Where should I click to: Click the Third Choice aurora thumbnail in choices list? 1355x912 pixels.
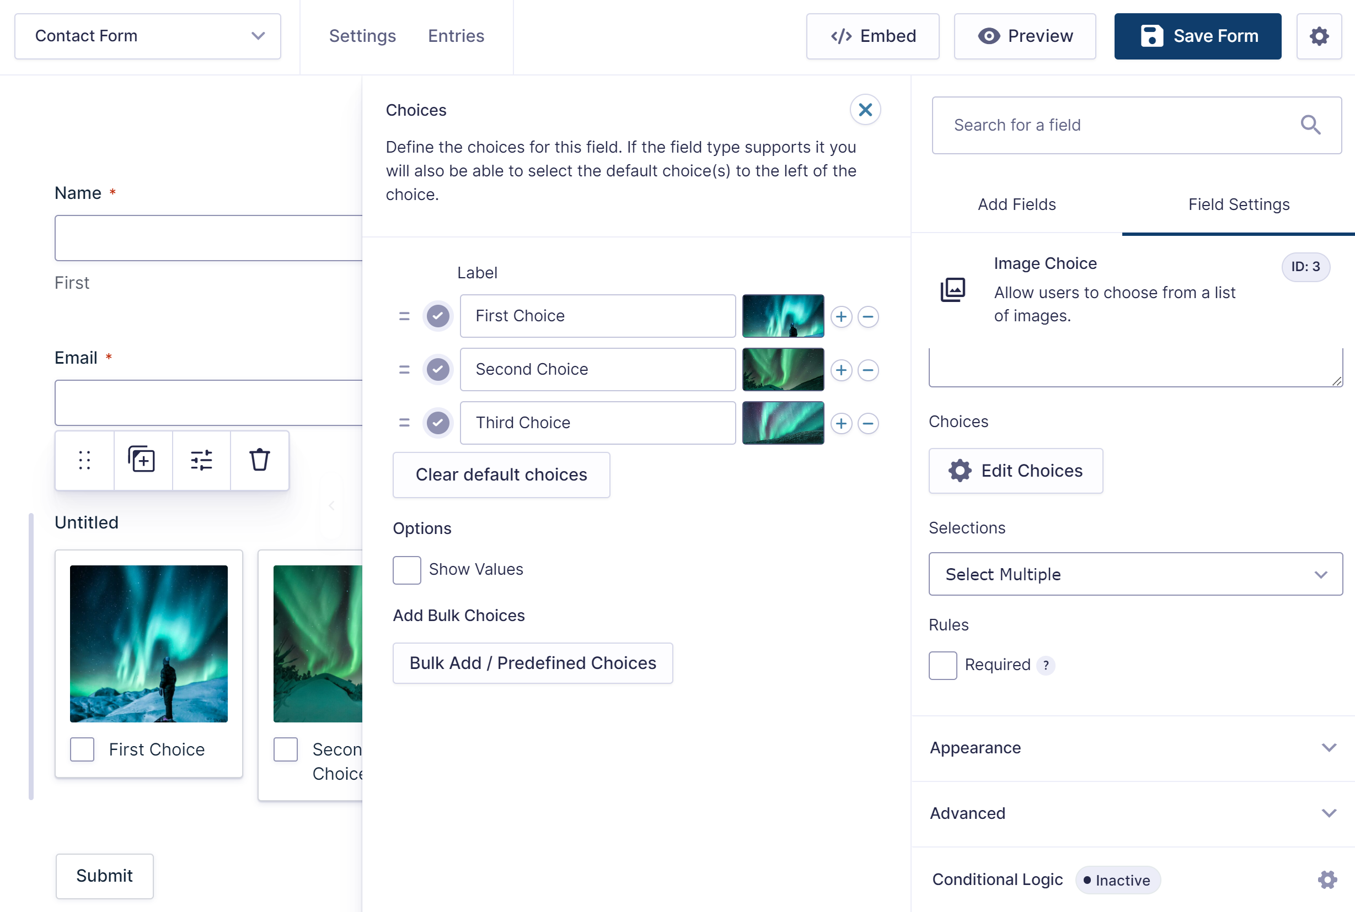[x=783, y=423]
